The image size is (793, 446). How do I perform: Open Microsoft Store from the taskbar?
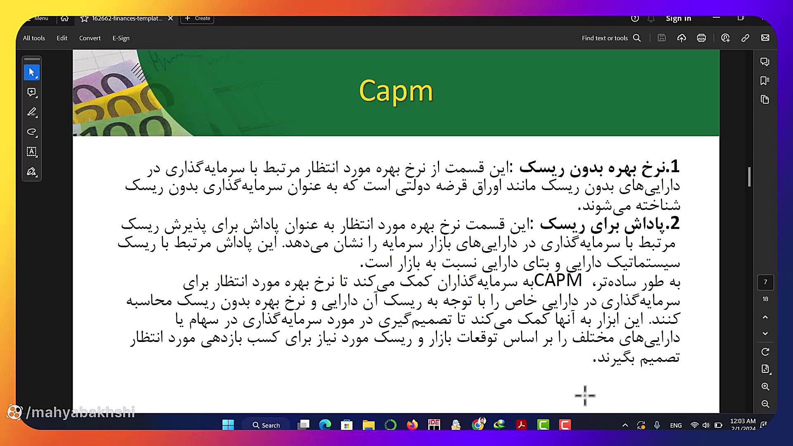(x=347, y=425)
